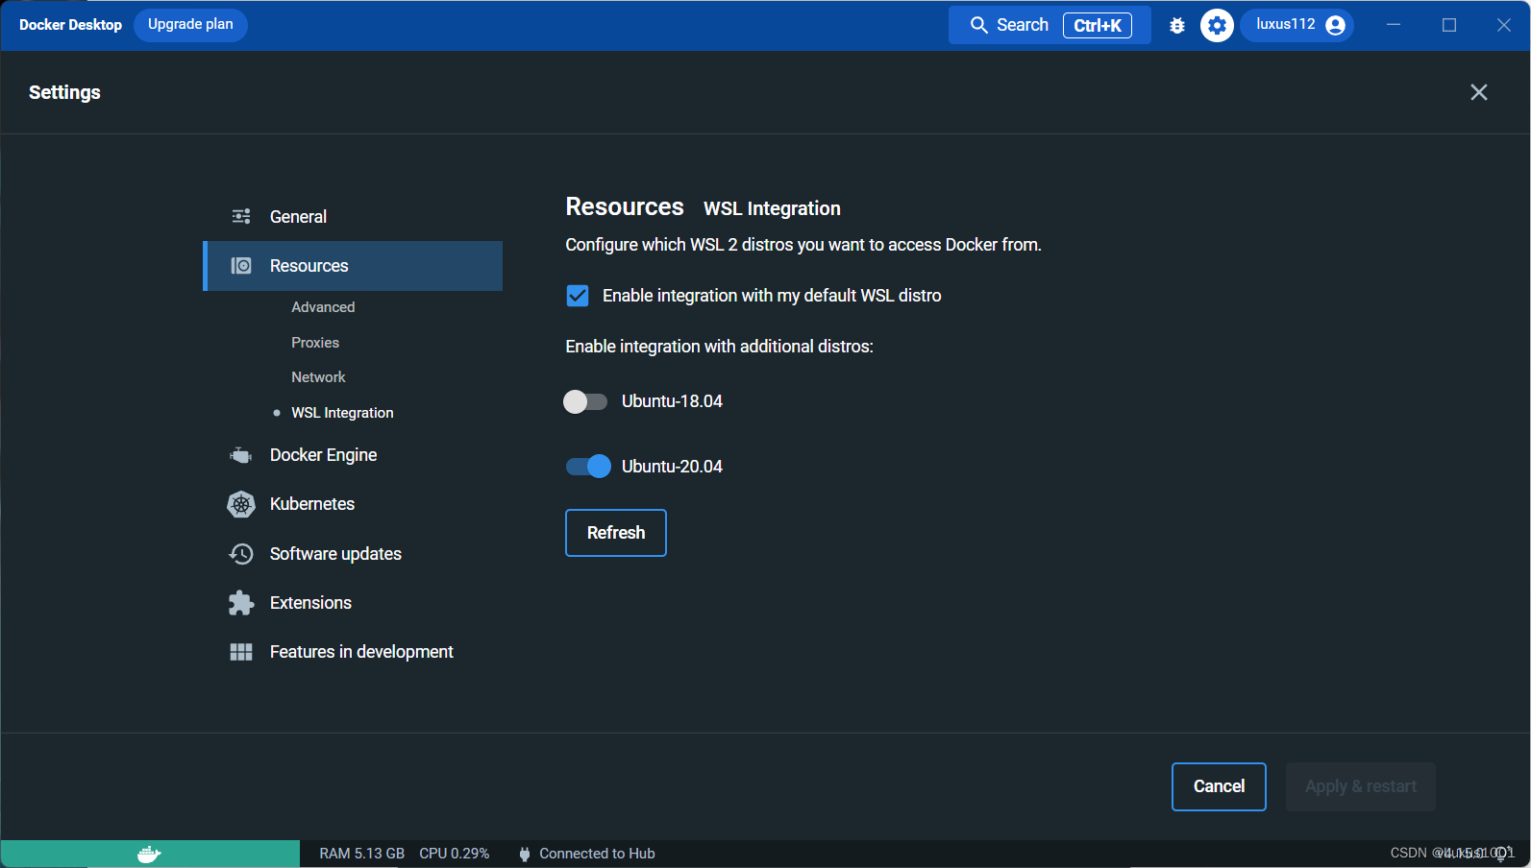
Task: Click the Docker whale icon in status bar
Action: [x=149, y=854]
